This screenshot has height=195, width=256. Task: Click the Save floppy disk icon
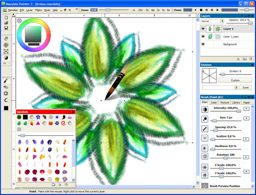click(6, 28)
